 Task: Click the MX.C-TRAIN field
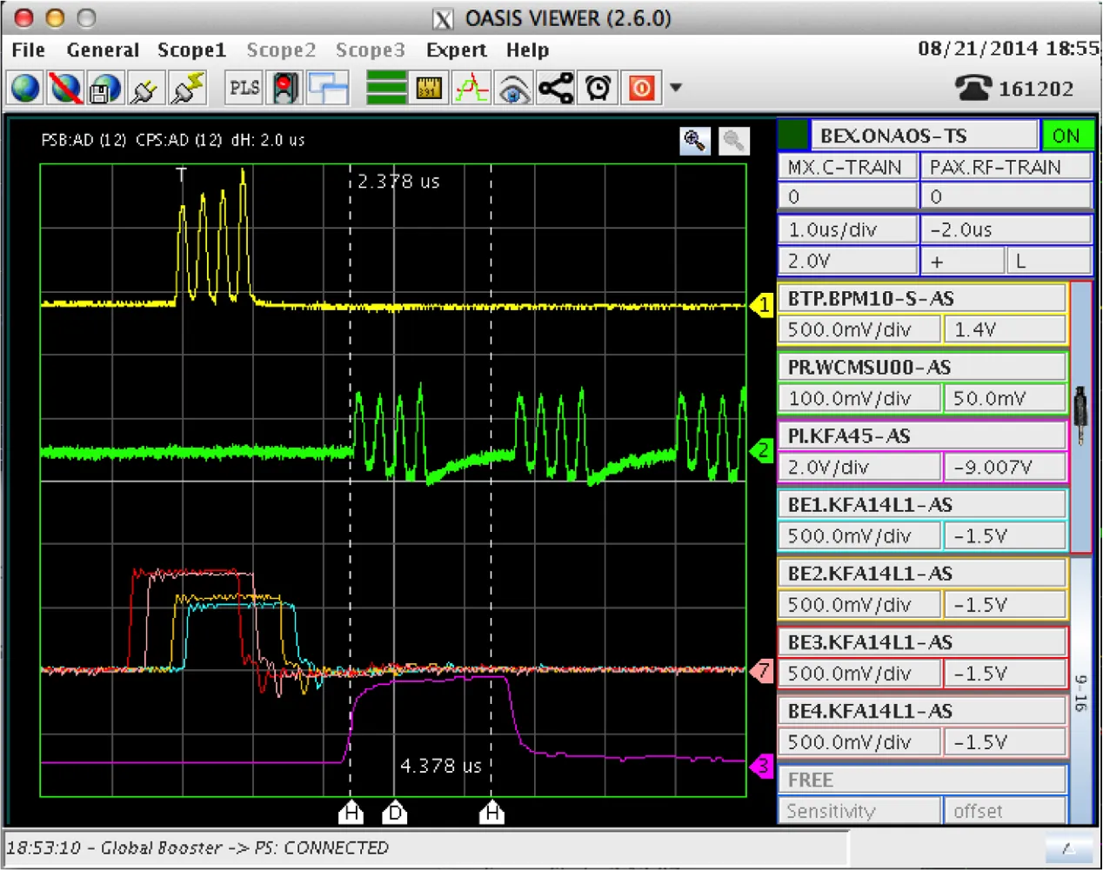847,167
